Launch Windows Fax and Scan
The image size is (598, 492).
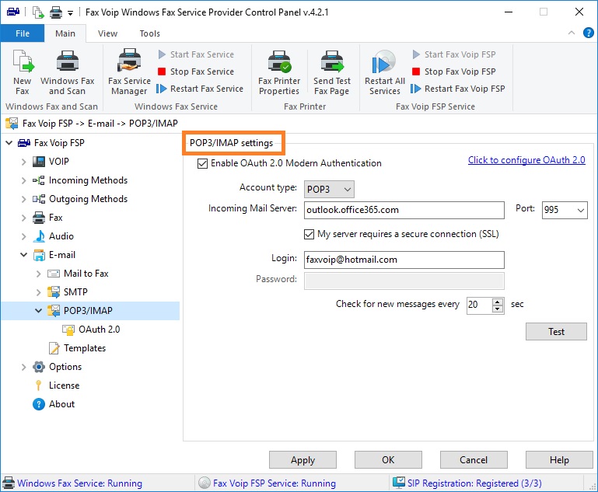pos(67,72)
